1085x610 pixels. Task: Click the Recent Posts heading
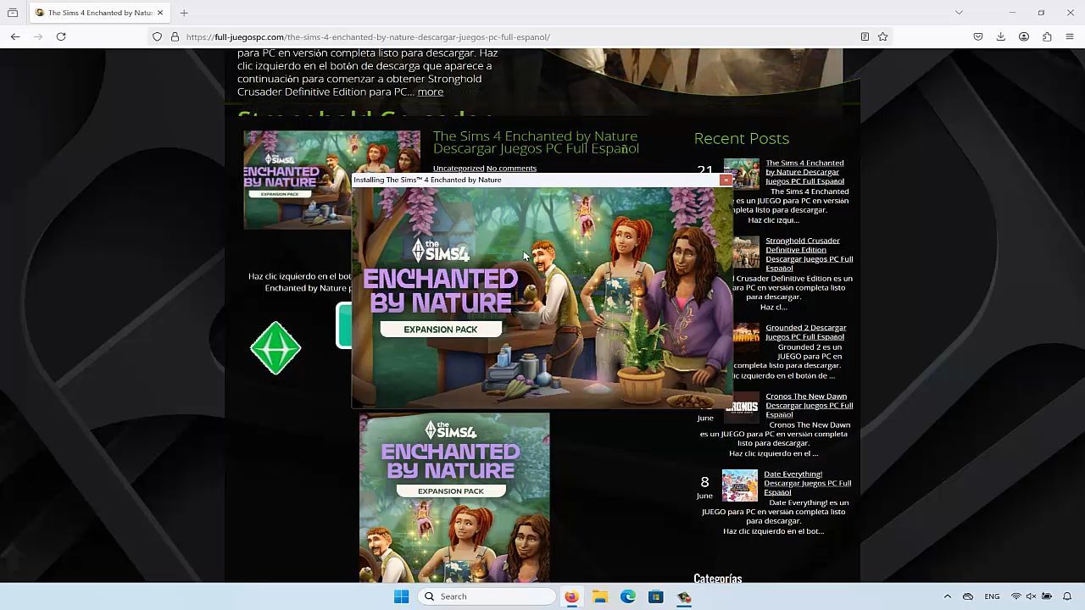tap(741, 138)
